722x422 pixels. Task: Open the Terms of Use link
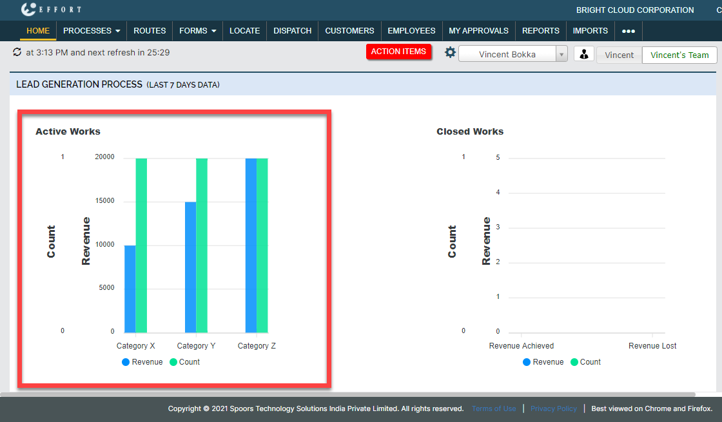tap(494, 408)
